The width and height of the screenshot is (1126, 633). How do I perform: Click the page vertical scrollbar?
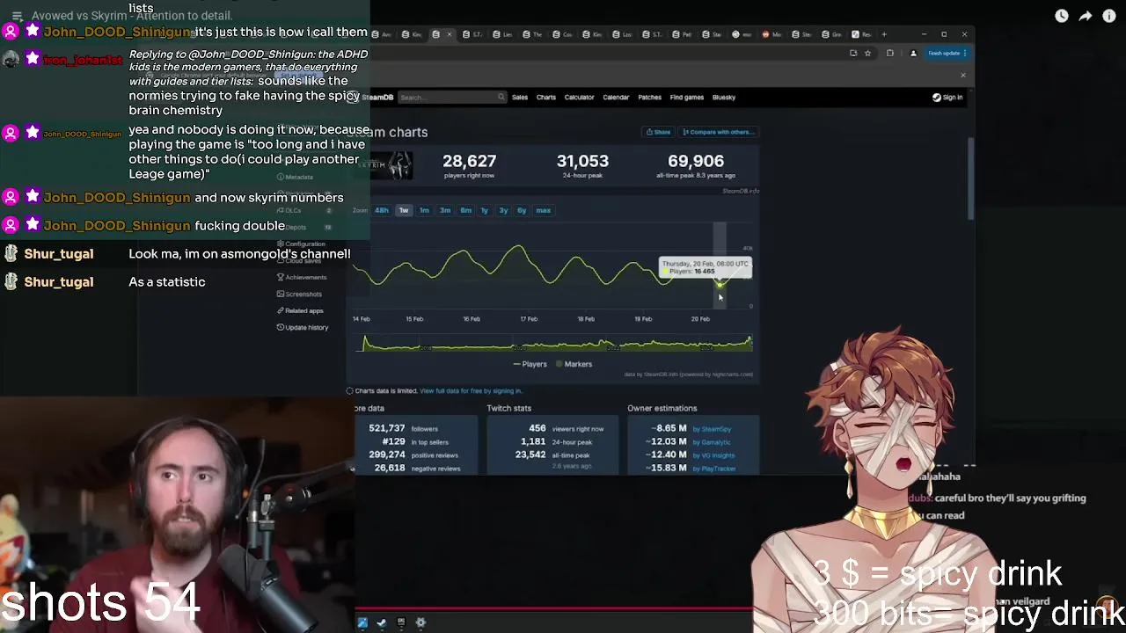click(x=971, y=178)
